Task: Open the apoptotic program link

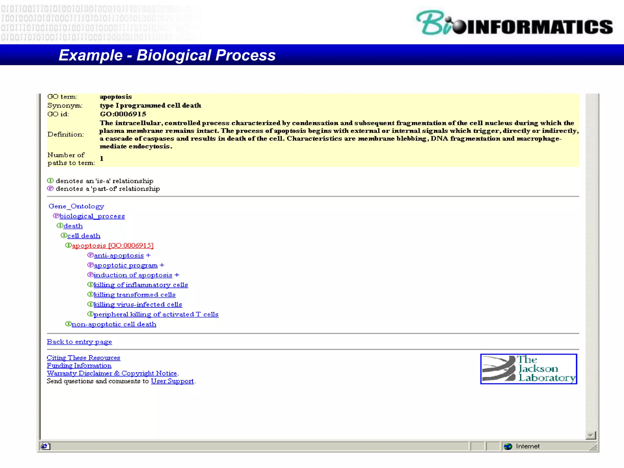Action: (126, 265)
